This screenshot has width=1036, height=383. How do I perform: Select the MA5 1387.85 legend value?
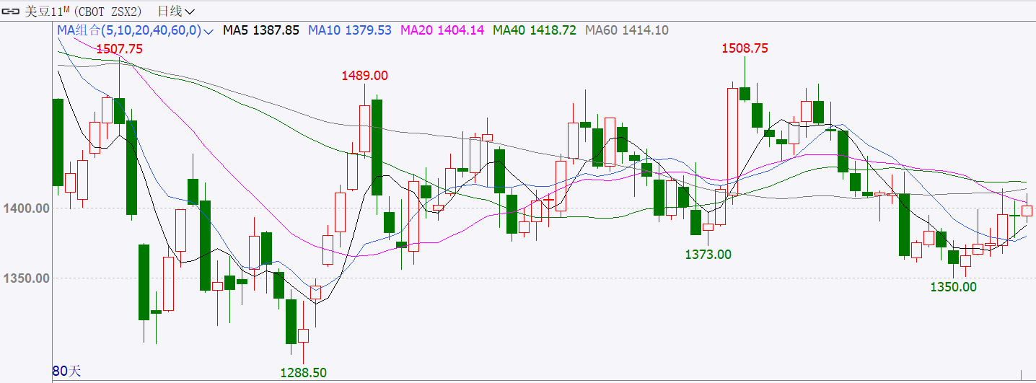(261, 30)
